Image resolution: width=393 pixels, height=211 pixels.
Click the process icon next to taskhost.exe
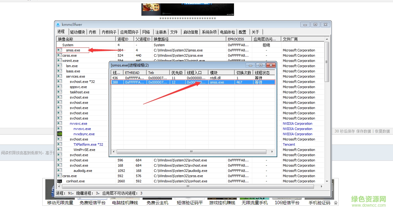[60, 92]
